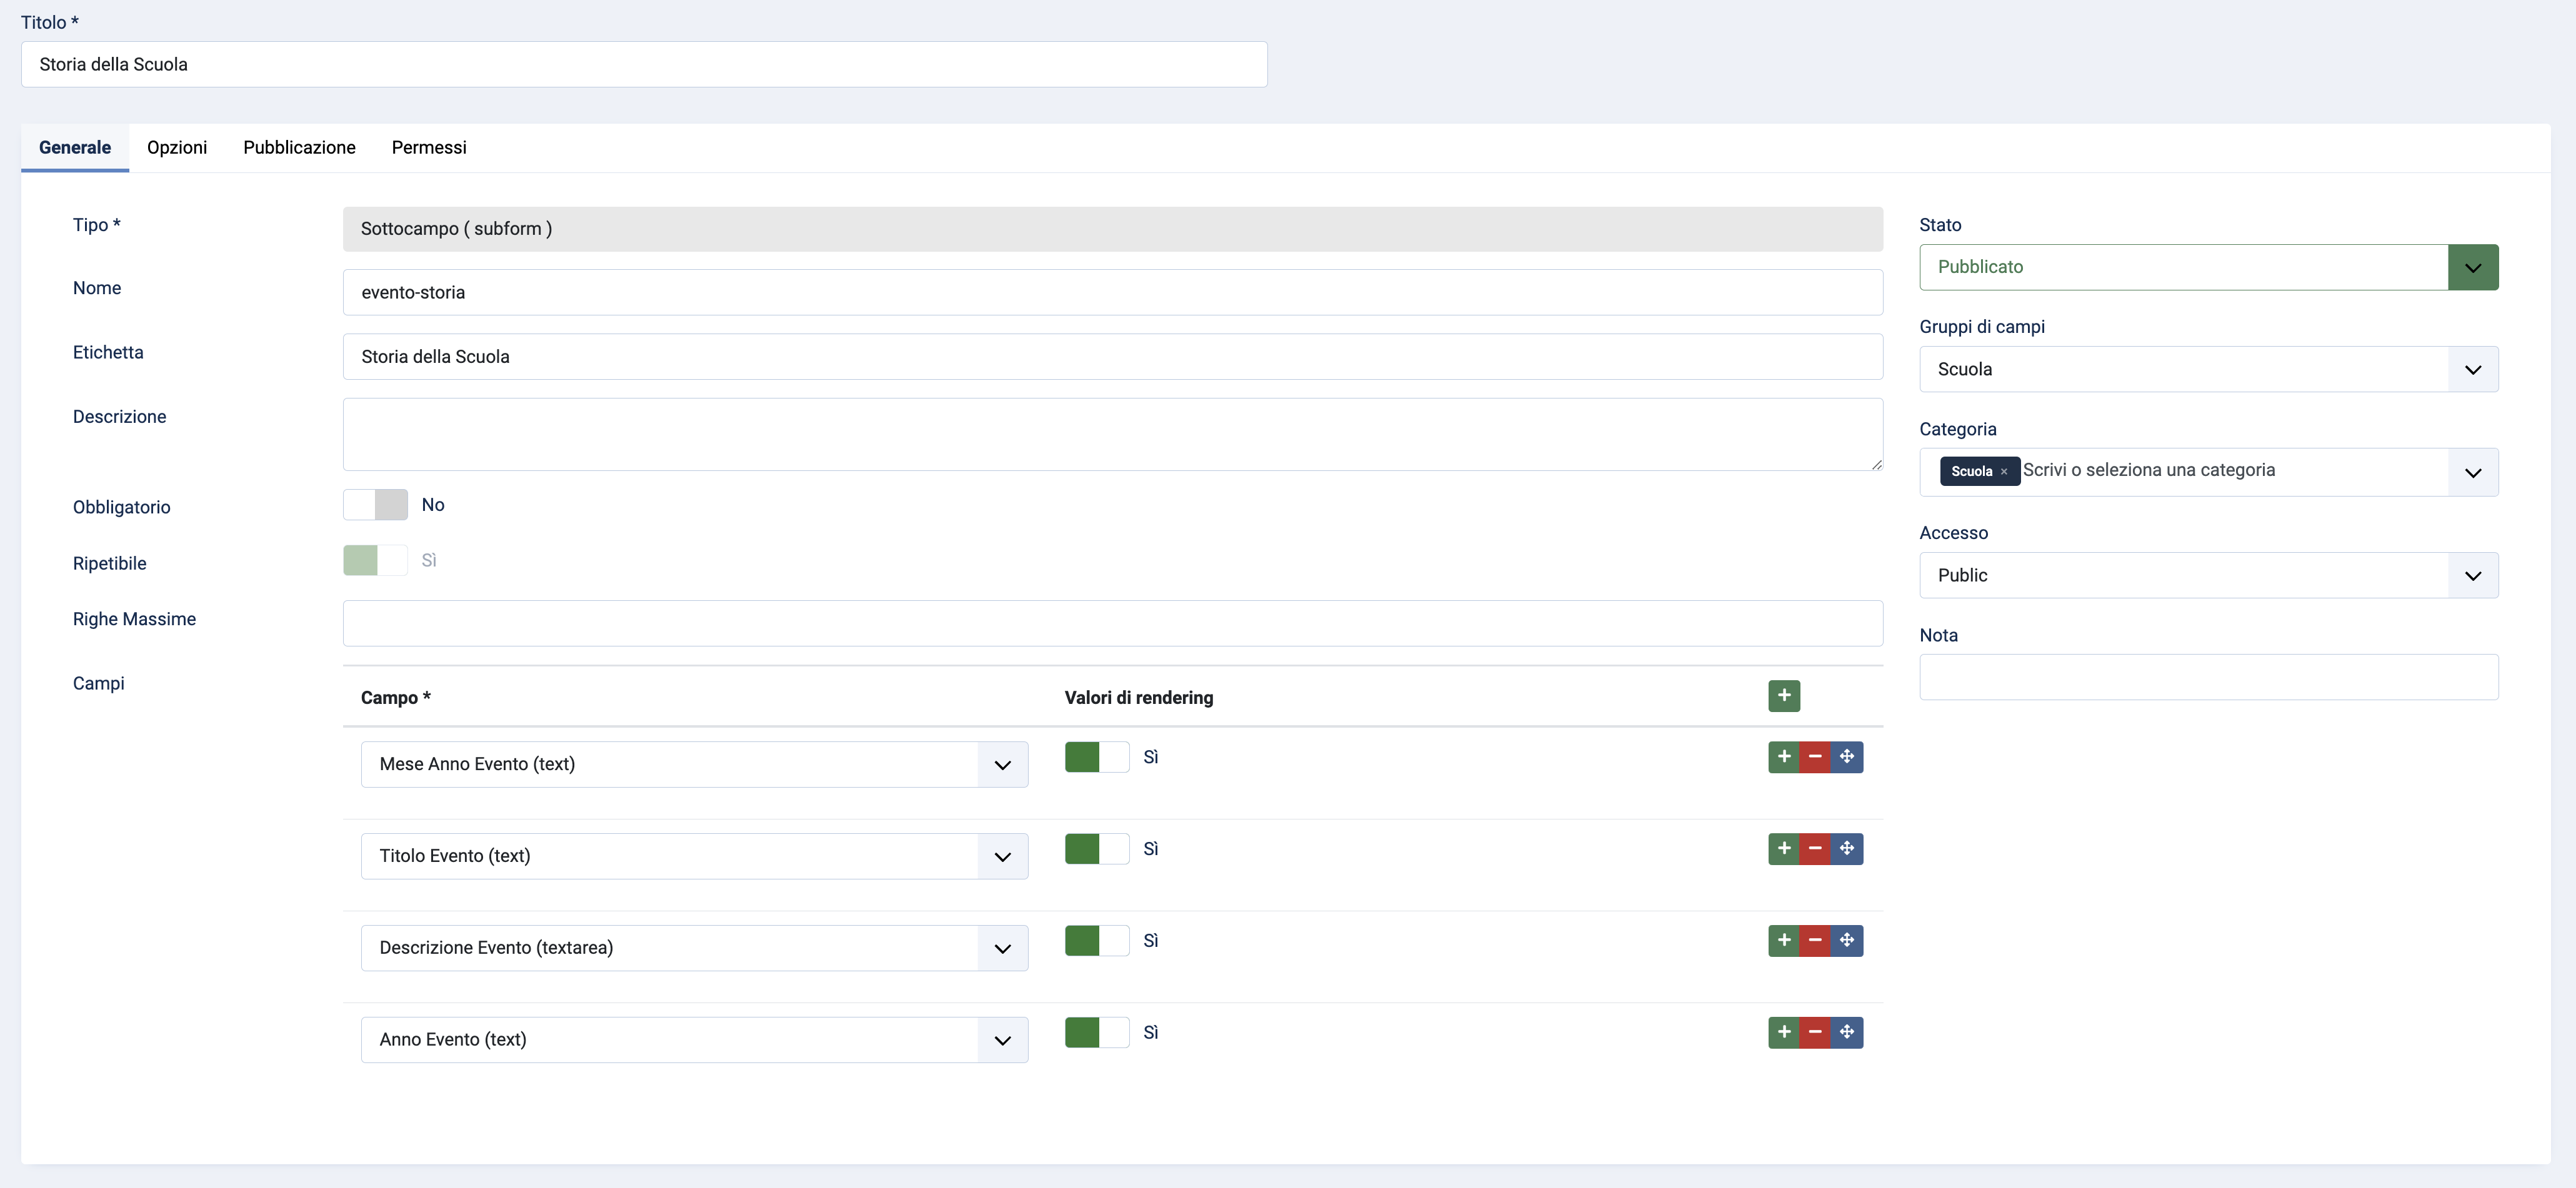
Task: Click the Righe Massime input field
Action: coord(1113,623)
